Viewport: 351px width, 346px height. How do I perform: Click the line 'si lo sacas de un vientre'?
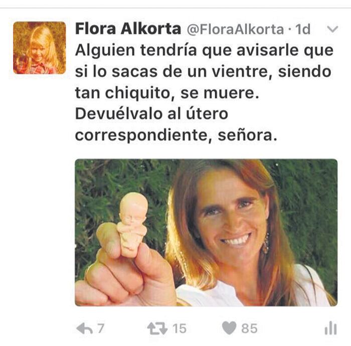pos(173,72)
